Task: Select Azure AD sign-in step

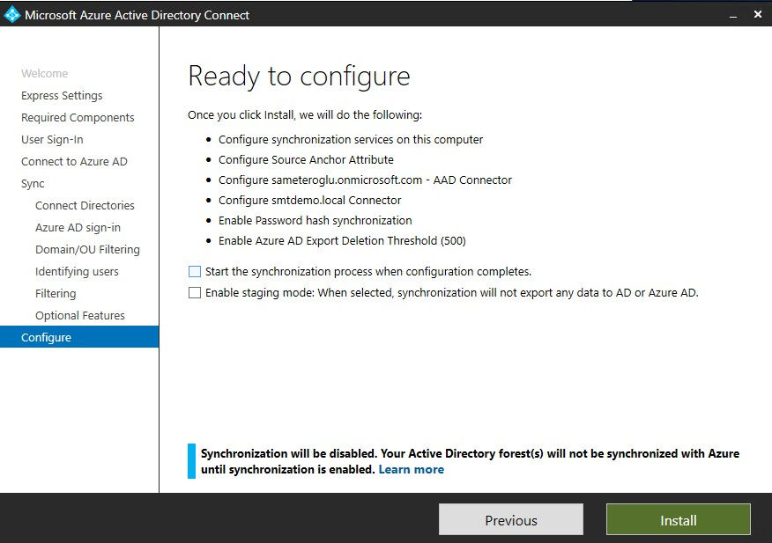Action: [78, 228]
